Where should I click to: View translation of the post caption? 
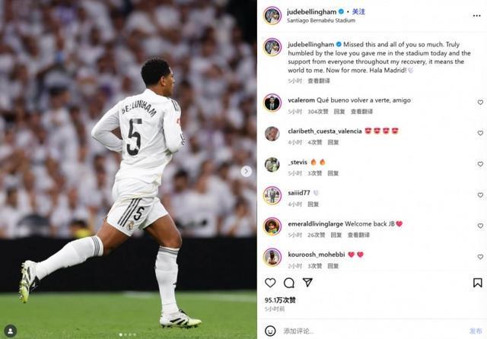pyautogui.click(x=319, y=81)
